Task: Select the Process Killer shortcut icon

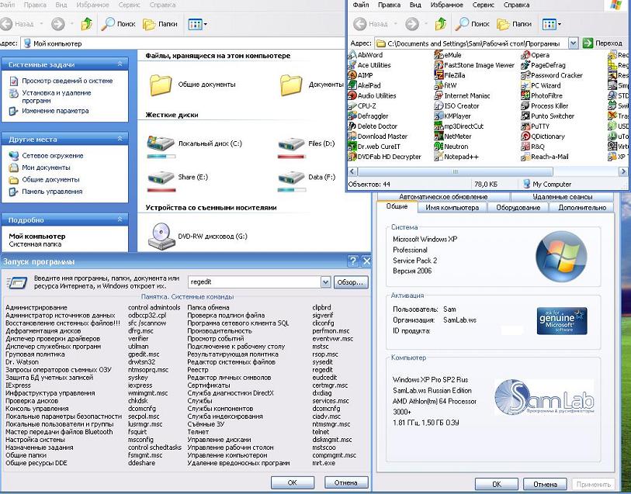Action: click(525, 105)
